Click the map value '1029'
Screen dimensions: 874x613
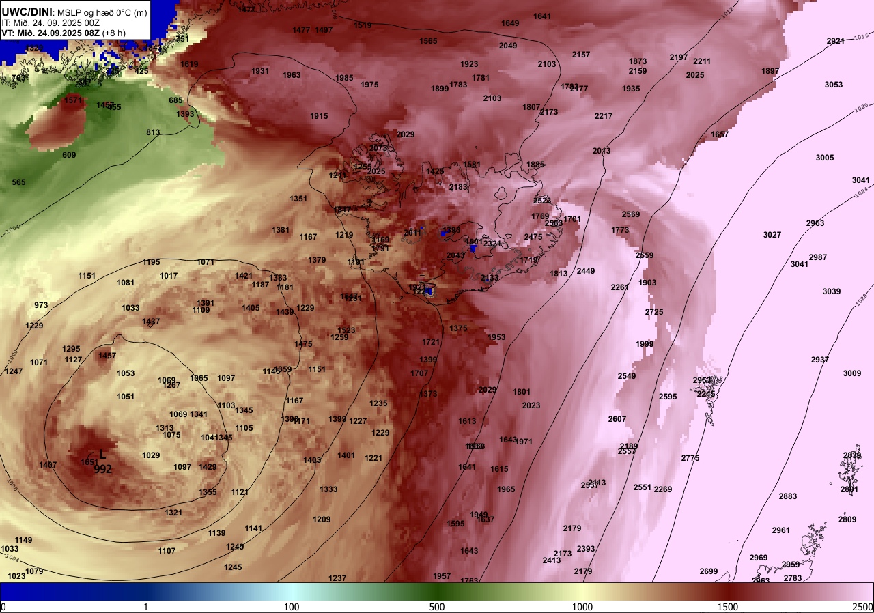150,455
